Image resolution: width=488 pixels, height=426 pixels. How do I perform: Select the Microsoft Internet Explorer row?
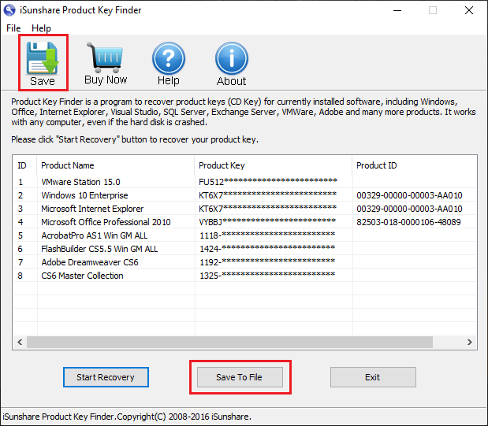(x=245, y=209)
